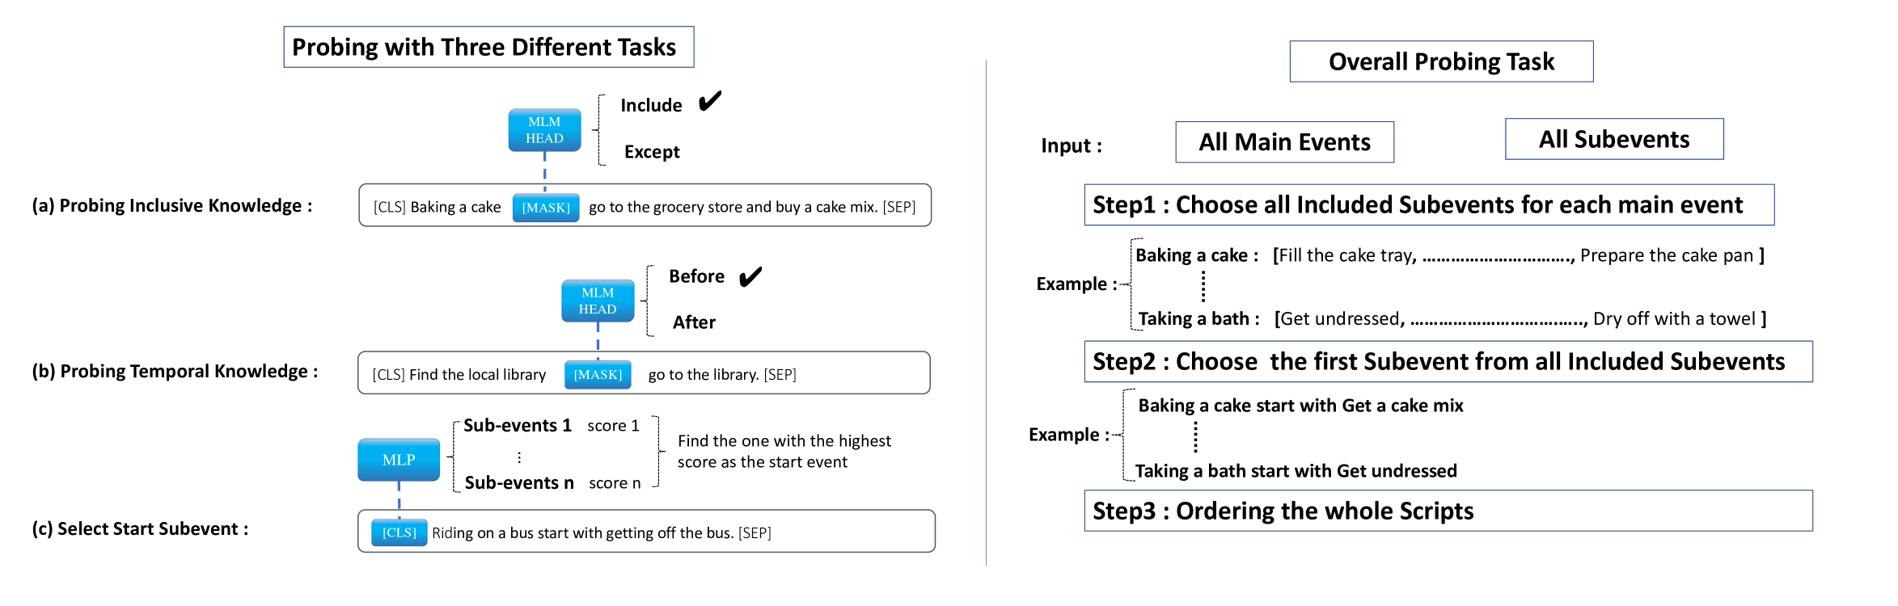Open the Step2 'Choose the first Subevent' box
Image resolution: width=1898 pixels, height=606 pixels.
click(1448, 361)
